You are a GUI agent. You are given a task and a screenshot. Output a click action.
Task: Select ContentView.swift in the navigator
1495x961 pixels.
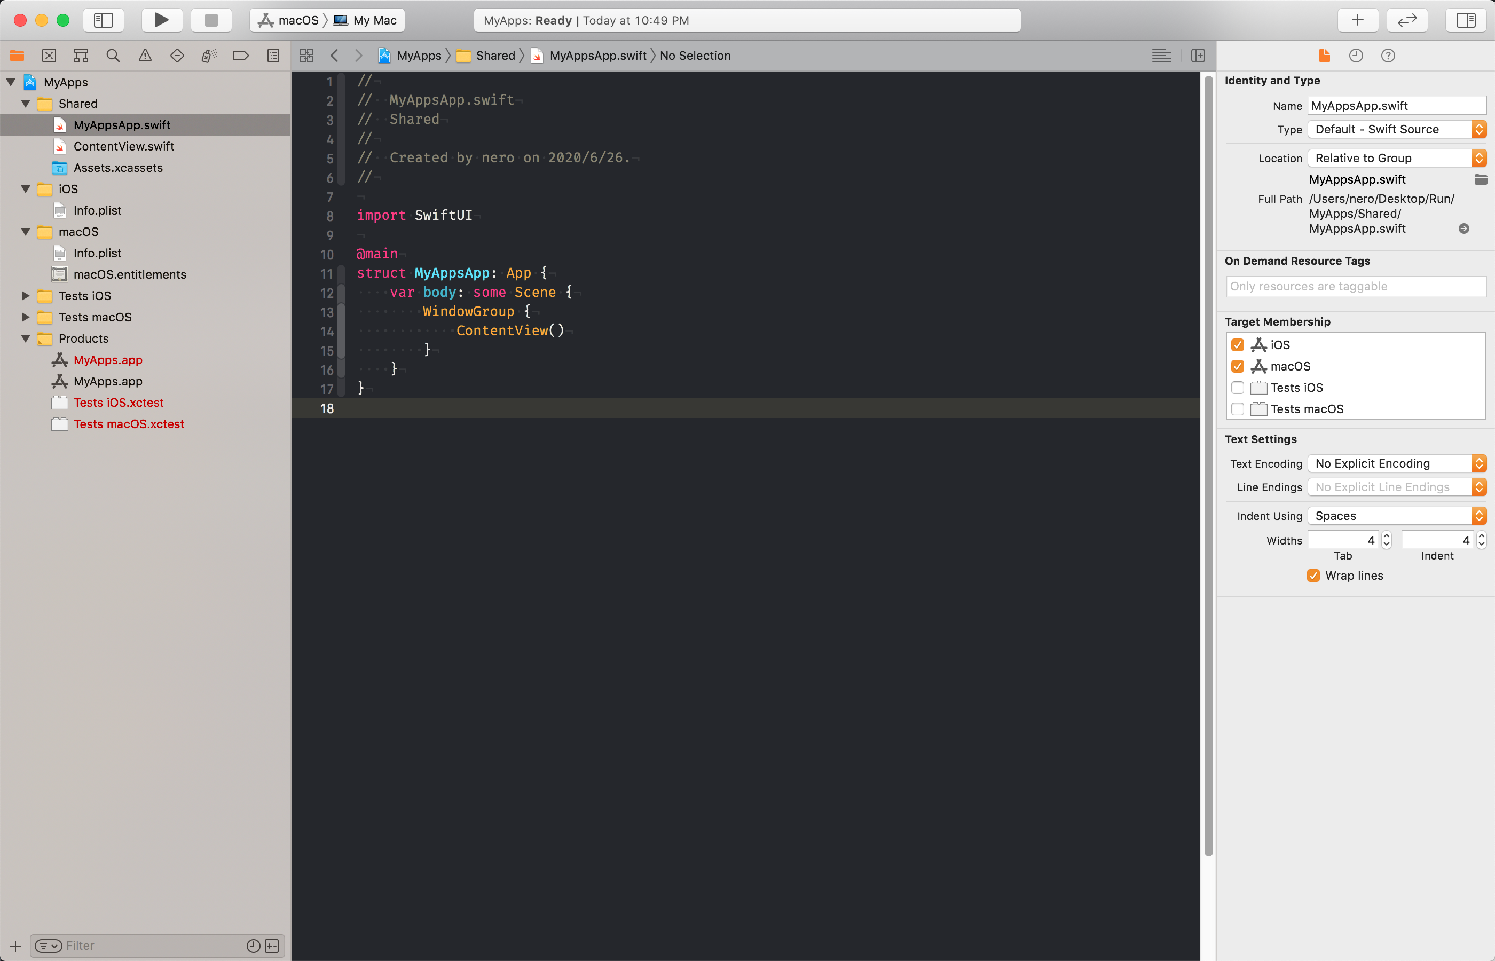pyautogui.click(x=123, y=146)
